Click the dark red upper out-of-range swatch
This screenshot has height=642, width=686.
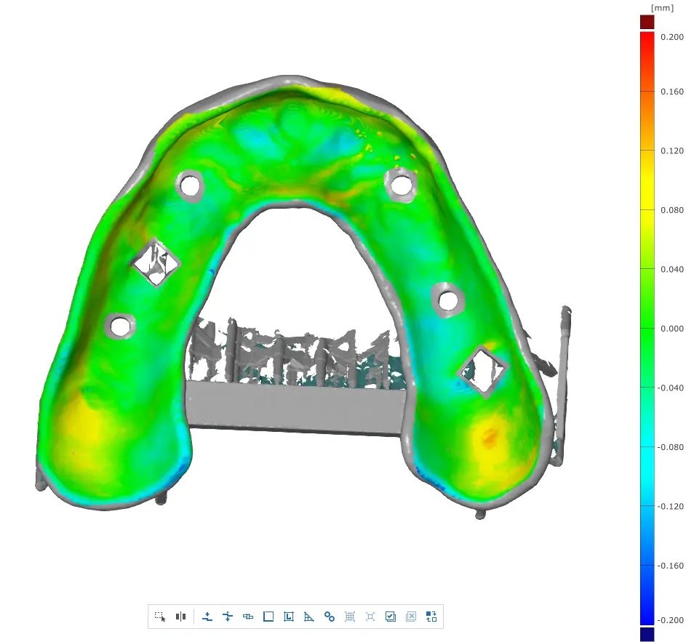click(x=647, y=22)
